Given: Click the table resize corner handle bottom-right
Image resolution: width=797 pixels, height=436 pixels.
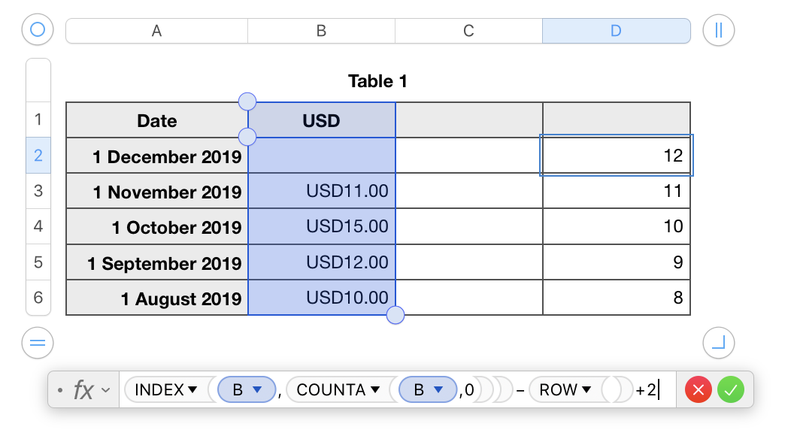Looking at the screenshot, I should point(718,344).
